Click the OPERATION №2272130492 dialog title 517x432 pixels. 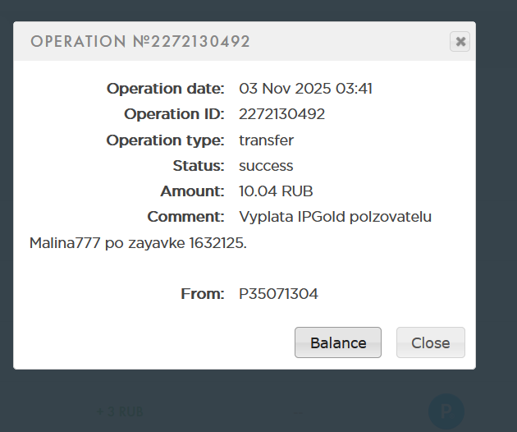tap(140, 41)
